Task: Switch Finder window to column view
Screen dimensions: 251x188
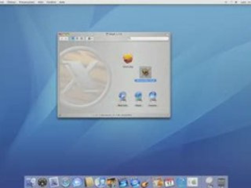Action: pos(82,39)
